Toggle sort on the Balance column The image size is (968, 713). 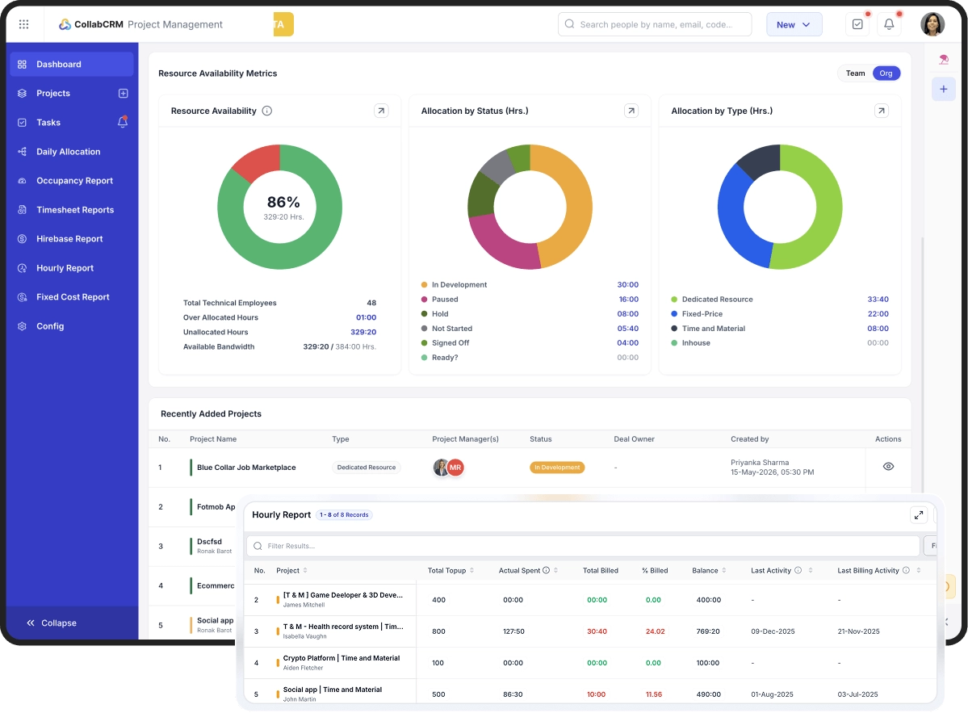pyautogui.click(x=726, y=570)
